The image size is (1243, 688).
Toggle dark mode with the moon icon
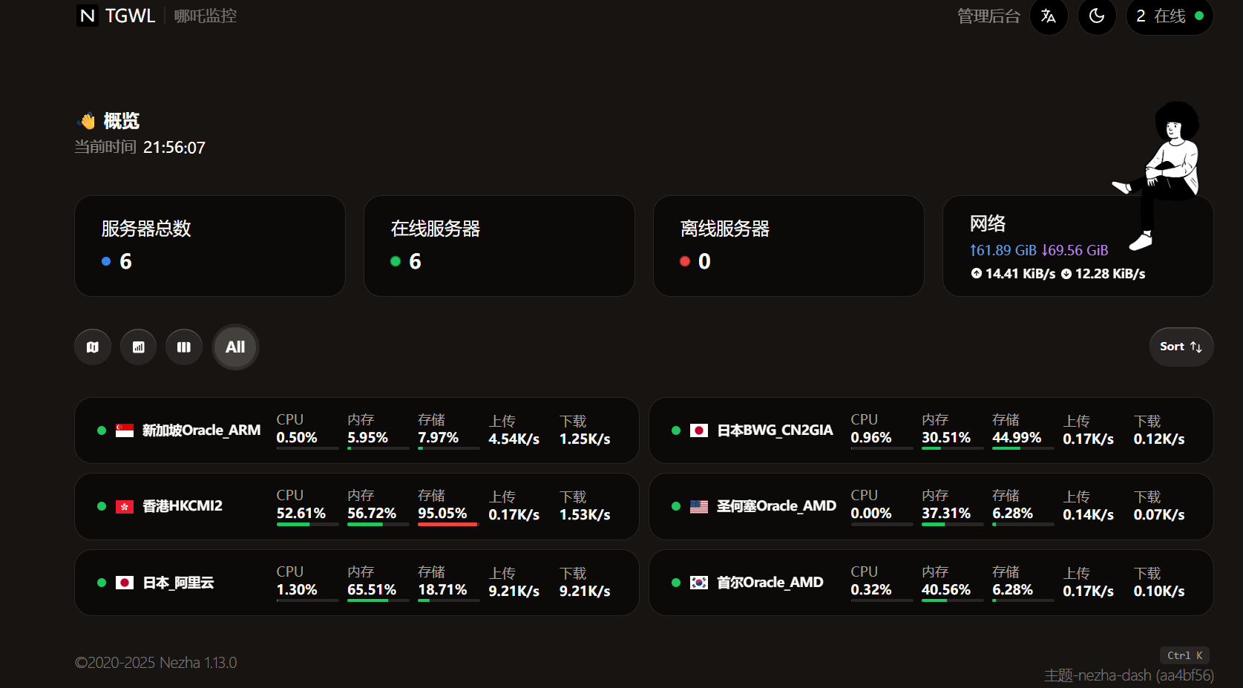(1097, 16)
